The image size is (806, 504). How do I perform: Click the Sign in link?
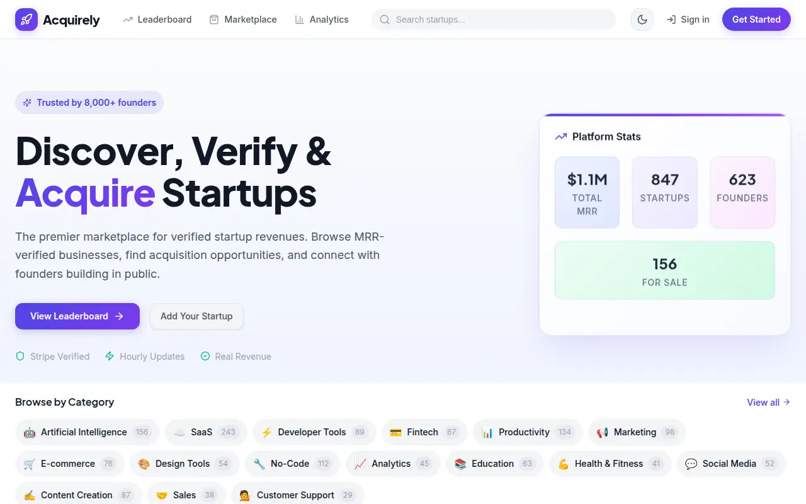click(688, 20)
